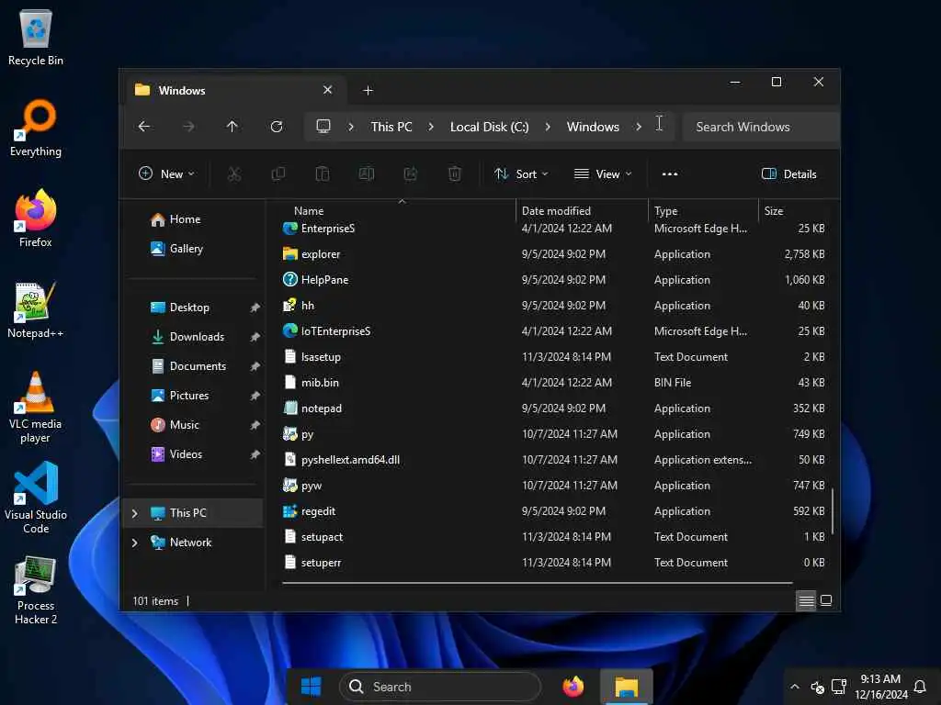This screenshot has height=705, width=941.
Task: Select the Everything desktop shortcut
Action: [36, 129]
